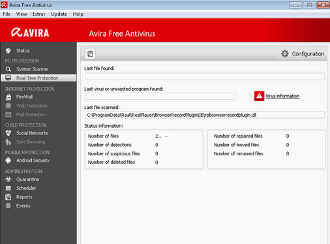Click the PC PROTECTION heading

[22, 61]
